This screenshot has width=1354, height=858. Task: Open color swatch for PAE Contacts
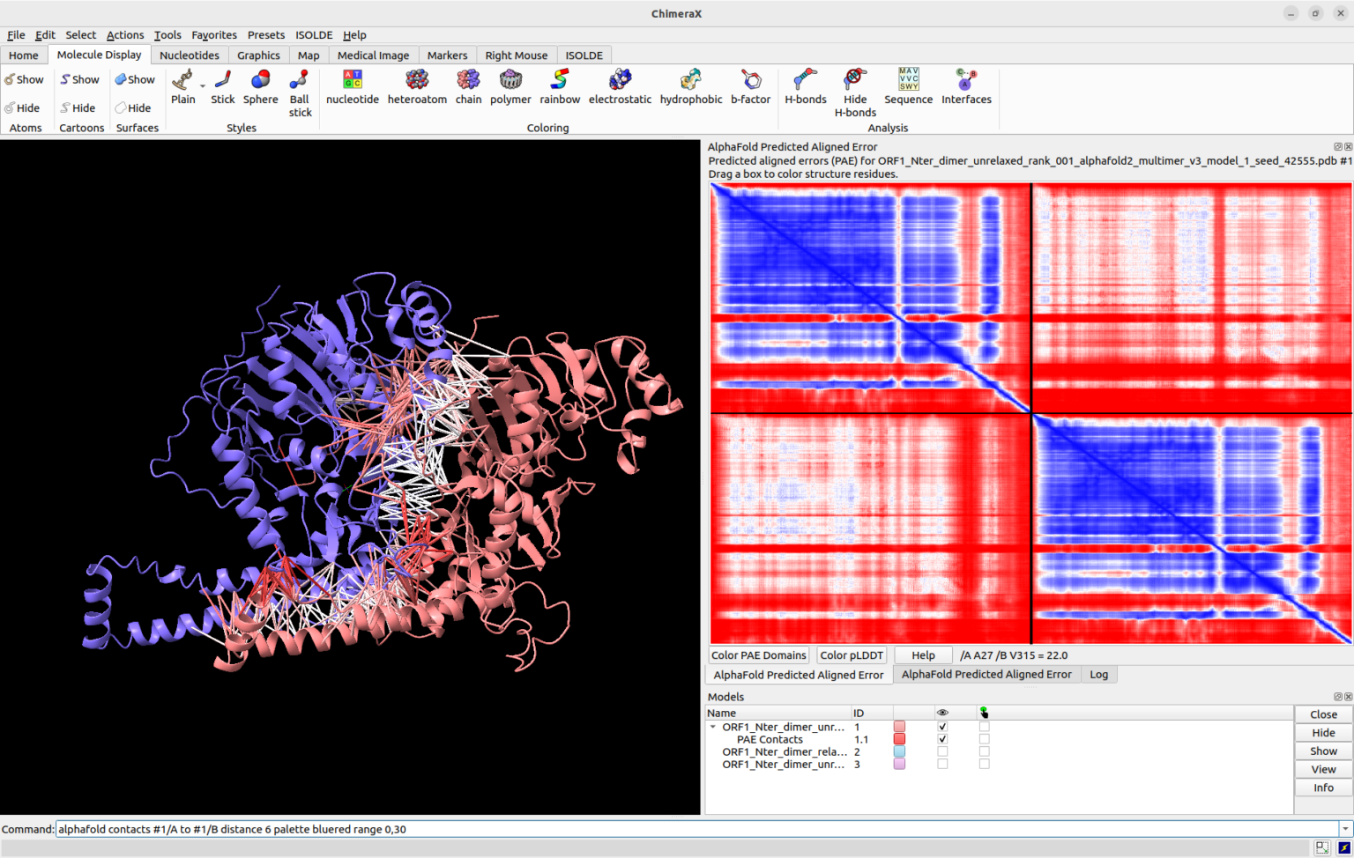899,739
